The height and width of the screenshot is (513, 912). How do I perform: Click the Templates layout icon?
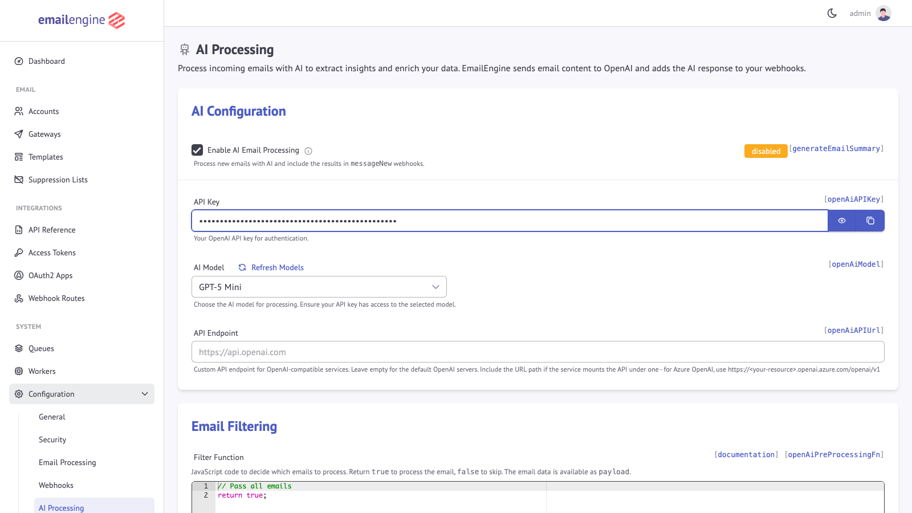click(19, 157)
